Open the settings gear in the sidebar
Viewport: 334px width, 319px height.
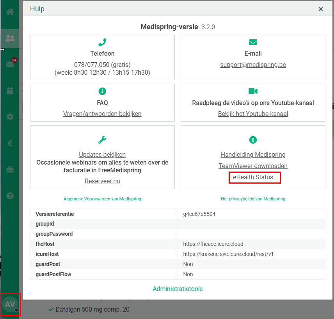10,117
